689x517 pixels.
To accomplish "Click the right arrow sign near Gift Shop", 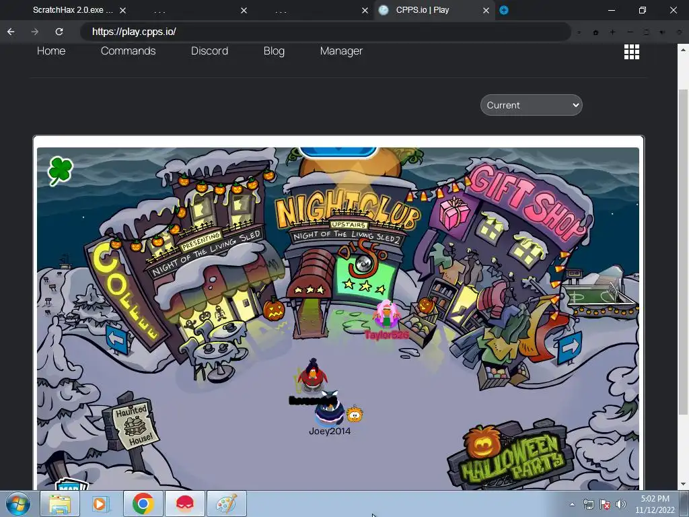I will [569, 347].
